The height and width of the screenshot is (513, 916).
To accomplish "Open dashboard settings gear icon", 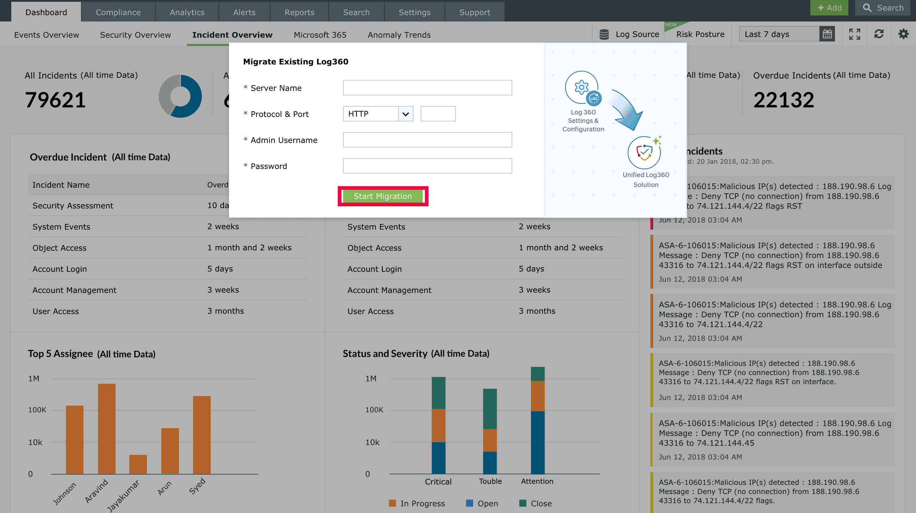I will (903, 34).
